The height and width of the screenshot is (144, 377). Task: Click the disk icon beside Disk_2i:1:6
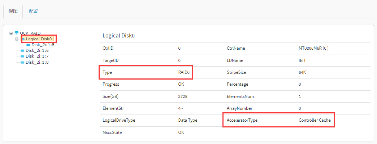tap(22, 50)
